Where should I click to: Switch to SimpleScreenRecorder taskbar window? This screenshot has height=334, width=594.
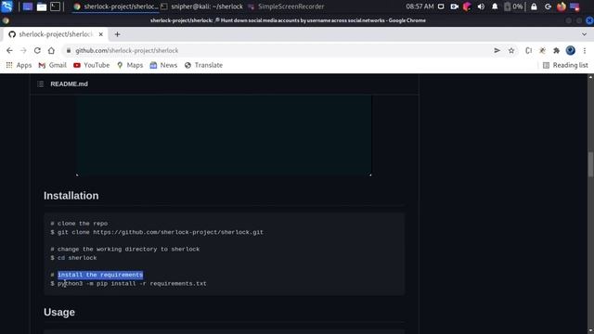click(287, 6)
